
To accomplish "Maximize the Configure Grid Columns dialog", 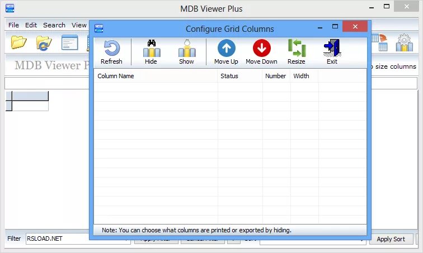I will click(x=335, y=26).
